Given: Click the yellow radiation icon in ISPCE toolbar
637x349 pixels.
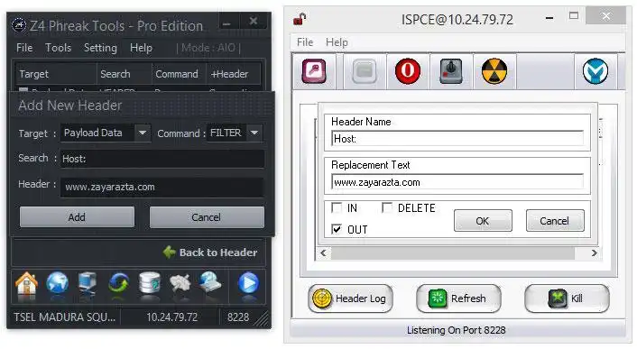Looking at the screenshot, I should (494, 71).
